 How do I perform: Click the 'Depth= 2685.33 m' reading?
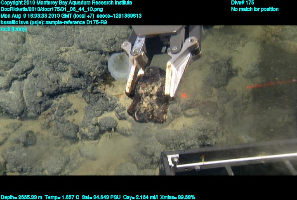click(x=21, y=198)
